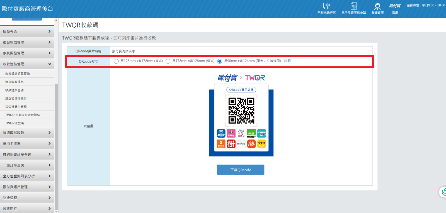
Task: Go to 收款連結訂單查詢 submenu item
Action: point(27,74)
